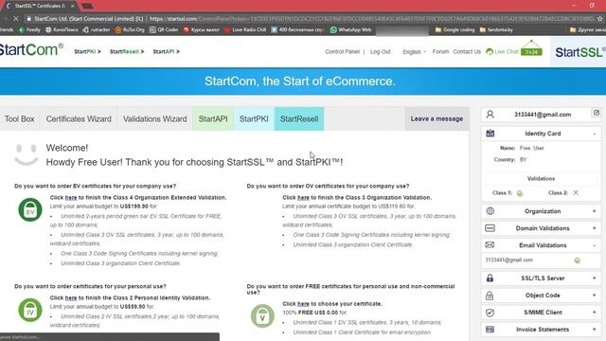The height and width of the screenshot is (341, 606).
Task: Click the smiley face welcome icon
Action: pyautogui.click(x=27, y=154)
